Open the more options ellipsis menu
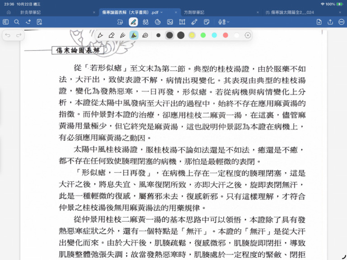The width and height of the screenshot is (347, 260). pos(342,22)
